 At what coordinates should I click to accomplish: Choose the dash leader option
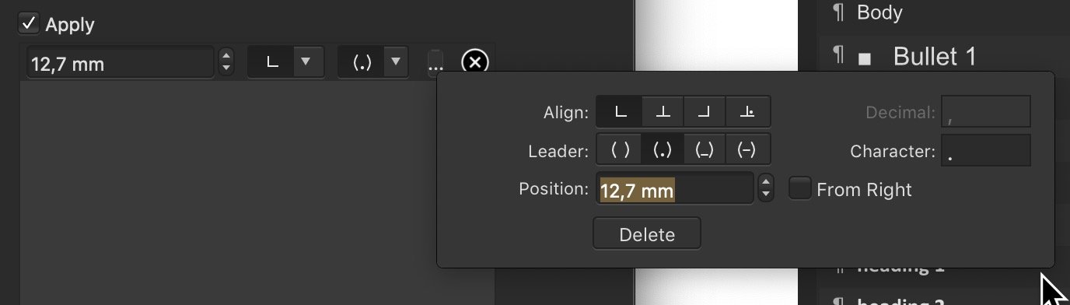coord(747,150)
